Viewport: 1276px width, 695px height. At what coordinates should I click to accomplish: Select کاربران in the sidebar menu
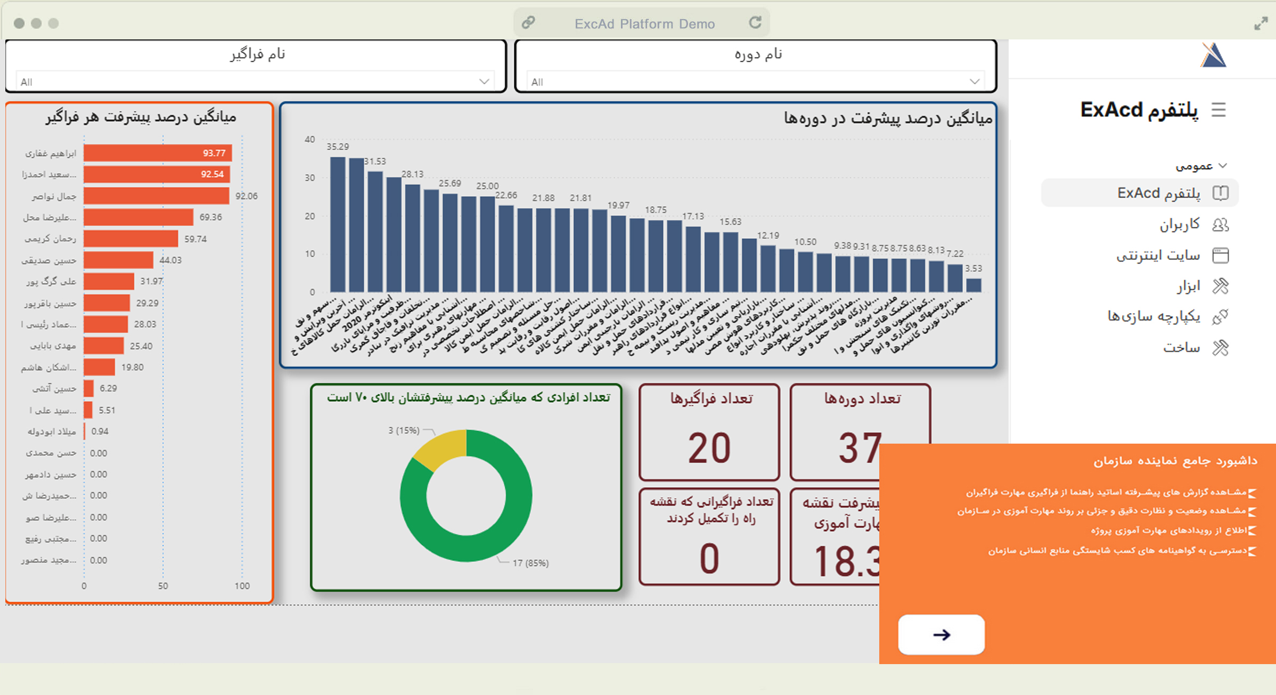click(1179, 225)
